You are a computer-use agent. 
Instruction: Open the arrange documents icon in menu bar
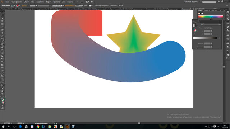coord(87,2)
